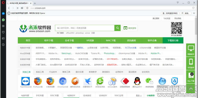198x98 pixels.
Task: Open 下载排行榜 navigation item
Action: tap(173, 40)
